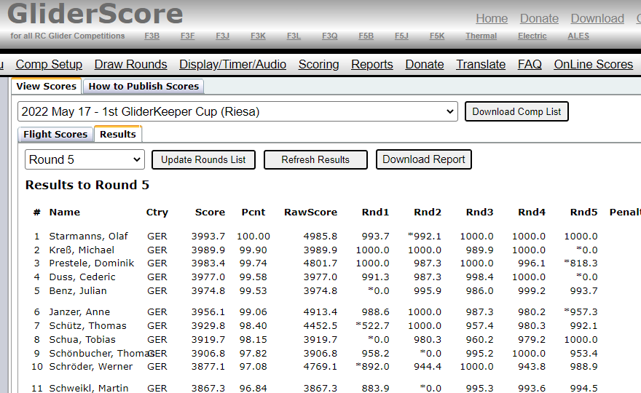641x393 pixels.
Task: Click Prestele's Rnd5 value *818.3
Action: pyautogui.click(x=581, y=263)
